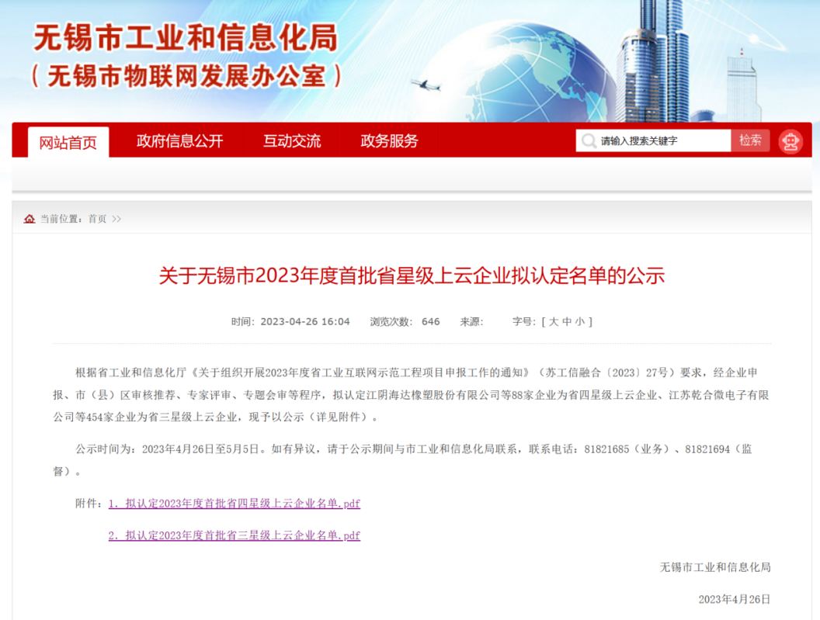Go to 互动交流 section
Image resolution: width=820 pixels, height=620 pixels.
click(292, 140)
